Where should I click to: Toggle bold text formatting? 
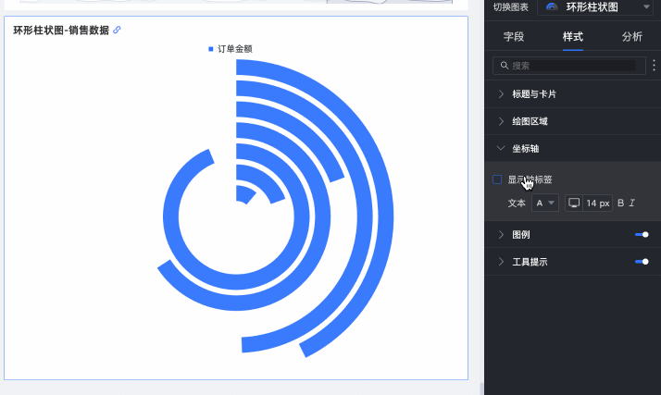point(620,203)
